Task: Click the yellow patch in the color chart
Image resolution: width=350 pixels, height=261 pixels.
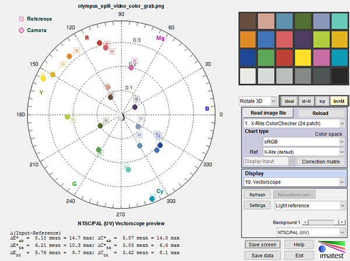Action: [x=303, y=58]
